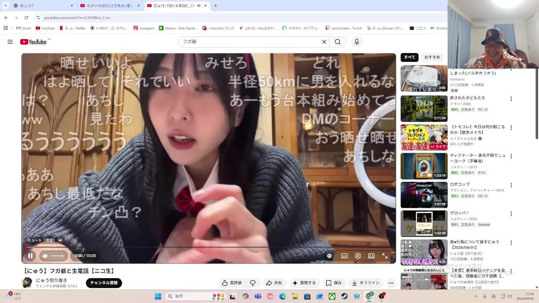Click the taskbar 検索 search box
The image size is (539, 303).
[x=196, y=296]
